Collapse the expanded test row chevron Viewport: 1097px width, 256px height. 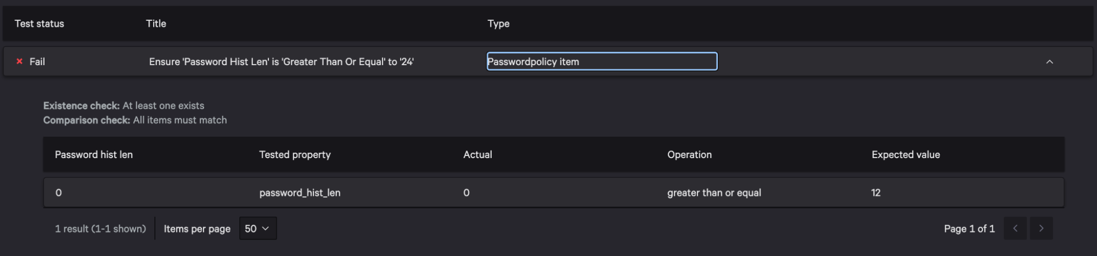(1049, 62)
